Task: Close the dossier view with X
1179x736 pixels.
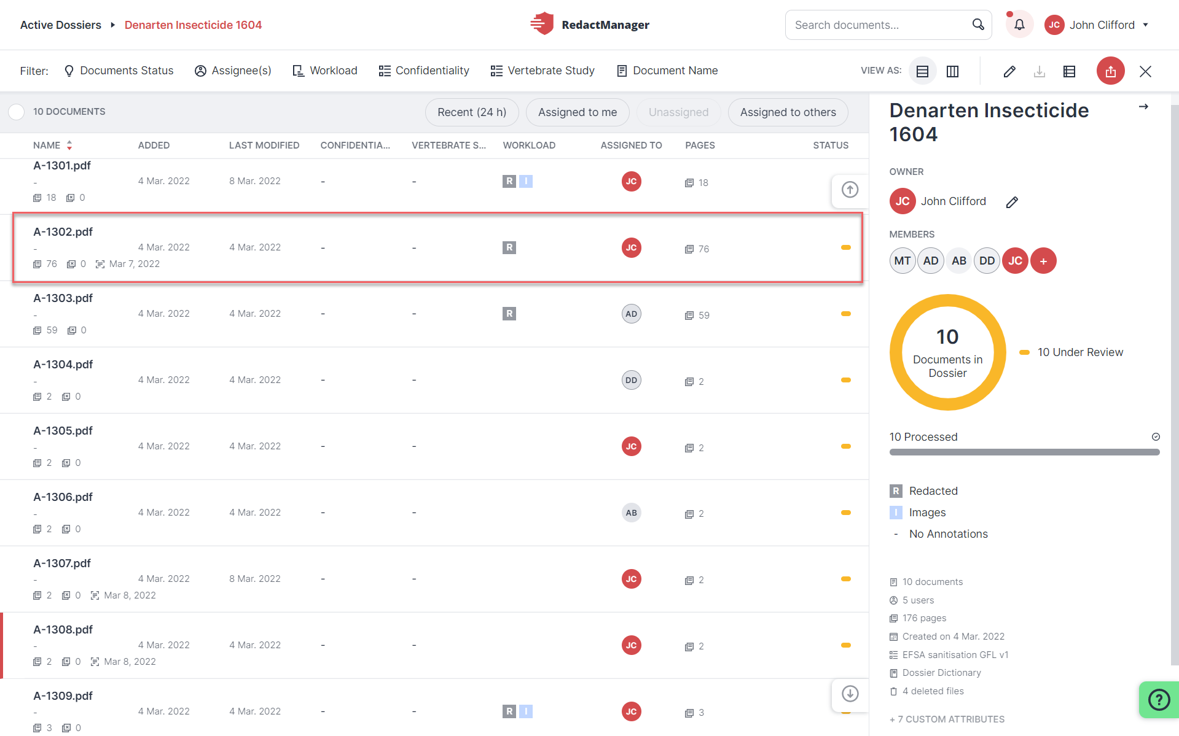Action: pos(1145,71)
